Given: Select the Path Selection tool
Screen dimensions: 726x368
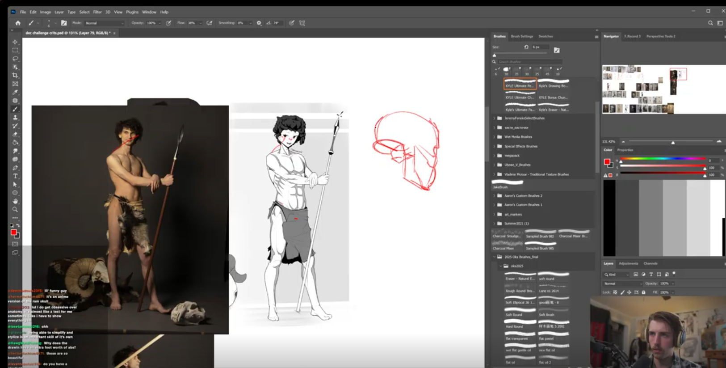Looking at the screenshot, I should coord(15,185).
